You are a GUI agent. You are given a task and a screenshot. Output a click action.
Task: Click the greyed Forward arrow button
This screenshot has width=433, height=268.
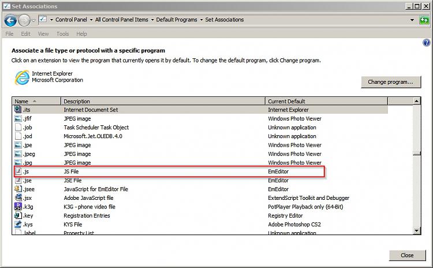click(24, 20)
